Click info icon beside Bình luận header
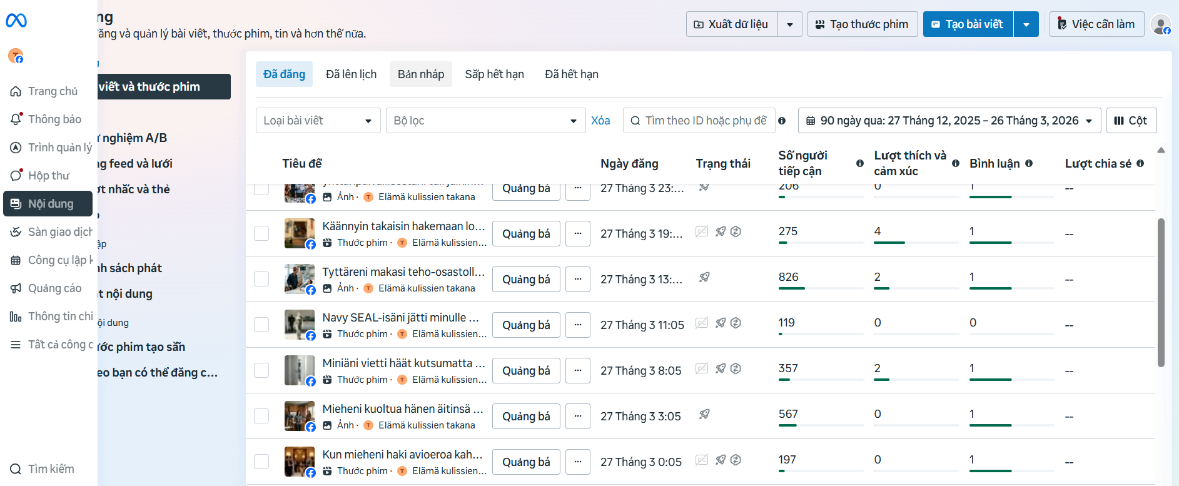The height and width of the screenshot is (486, 1179). coord(1029,163)
